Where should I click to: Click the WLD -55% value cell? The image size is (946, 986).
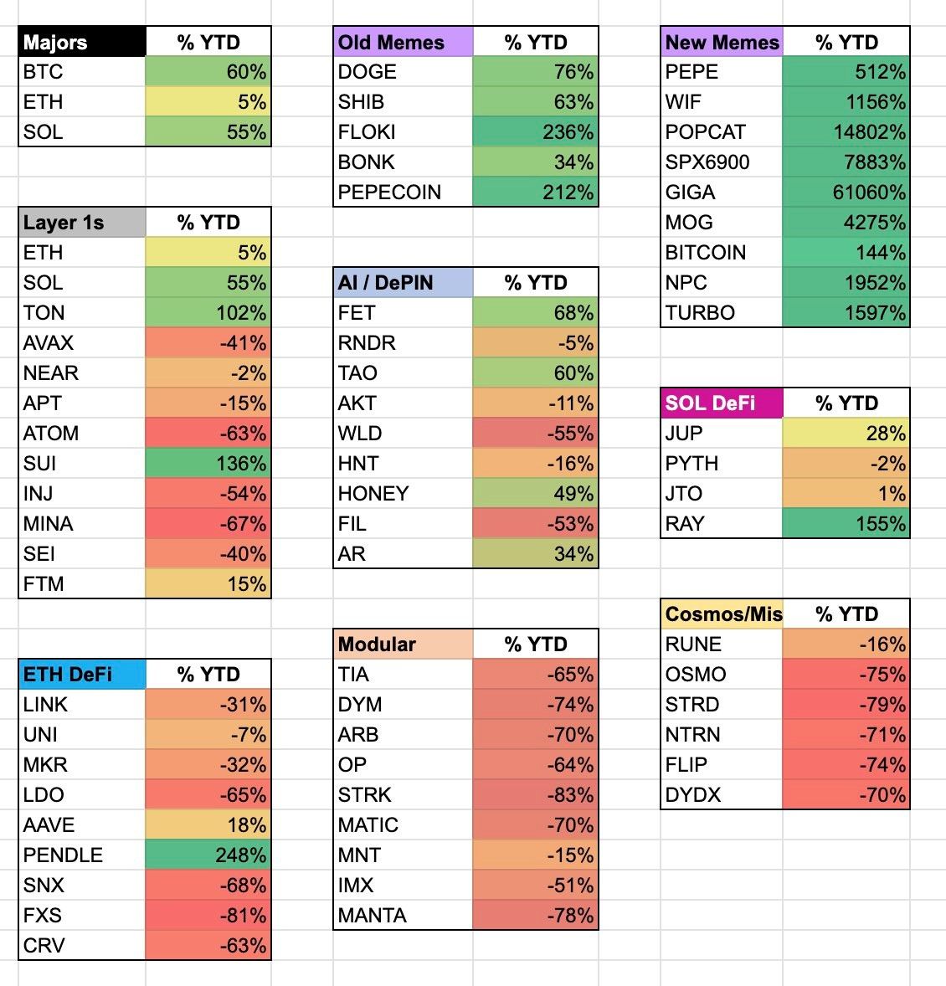coord(535,434)
